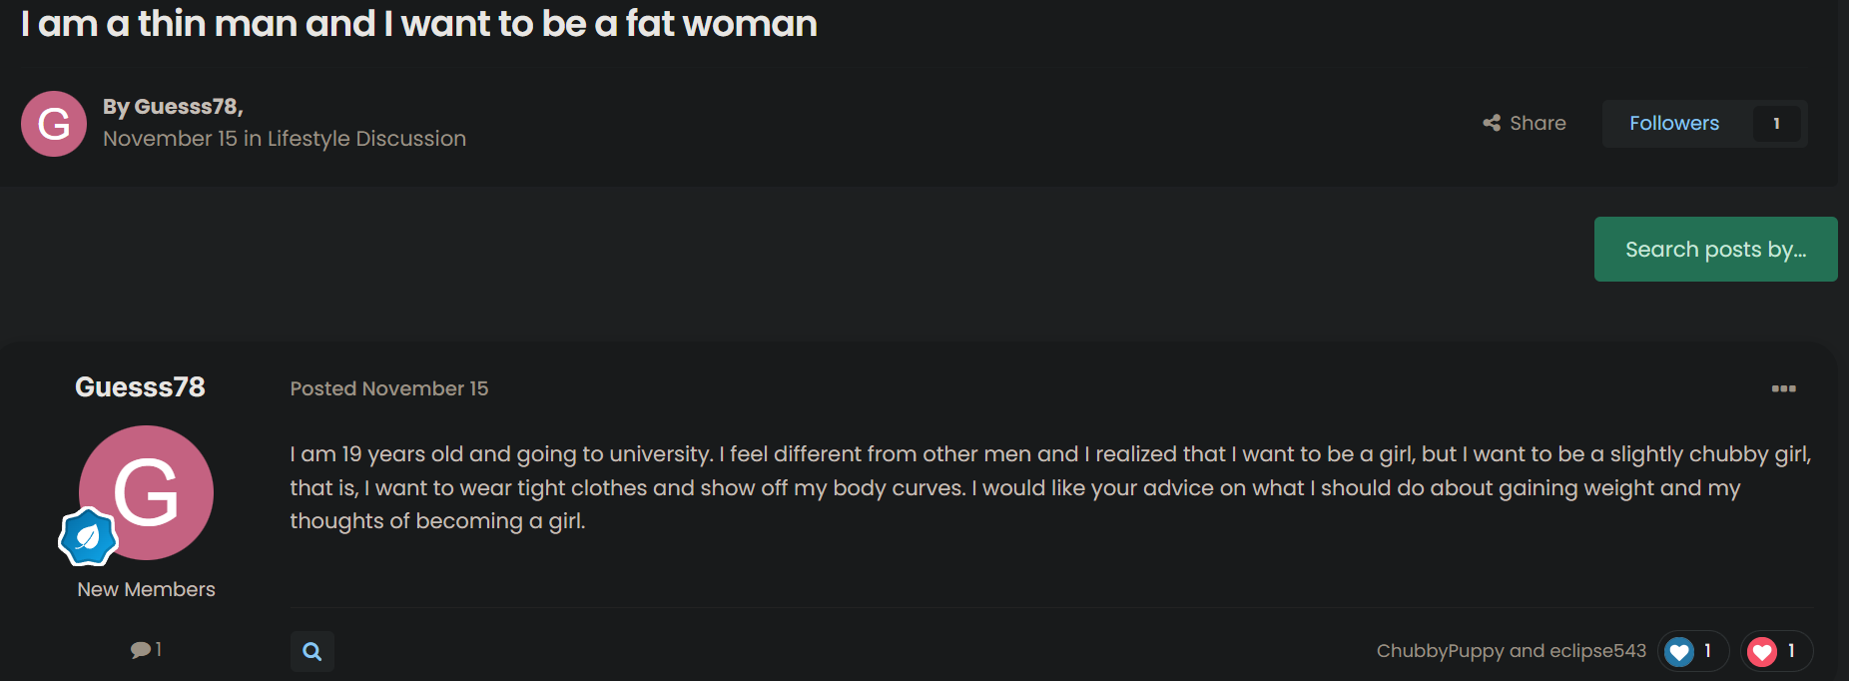
Task: Open the eclipse543 profile link
Action: pyautogui.click(x=1597, y=651)
